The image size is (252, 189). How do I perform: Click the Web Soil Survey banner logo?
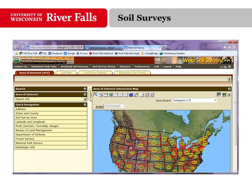(203, 60)
